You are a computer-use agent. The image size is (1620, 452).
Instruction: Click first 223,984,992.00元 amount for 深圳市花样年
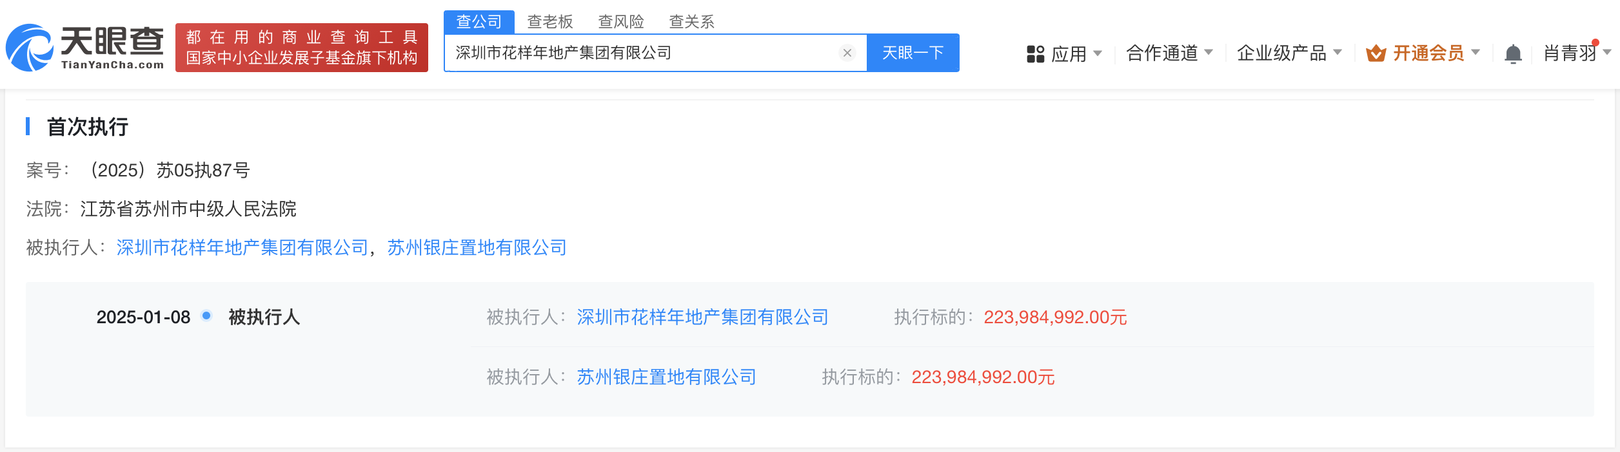click(1055, 317)
